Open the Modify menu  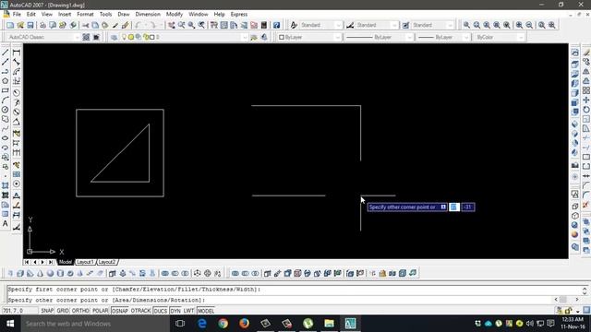coord(175,15)
